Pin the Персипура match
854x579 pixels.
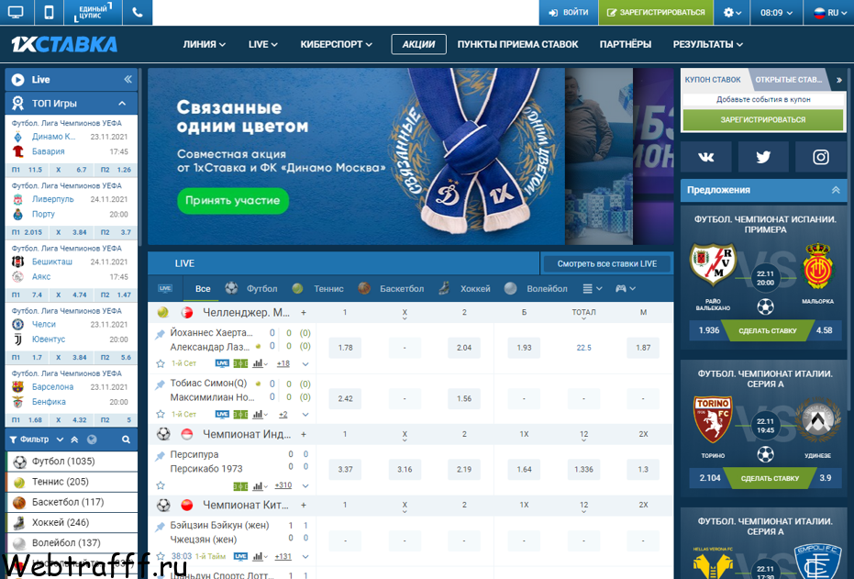(160, 456)
